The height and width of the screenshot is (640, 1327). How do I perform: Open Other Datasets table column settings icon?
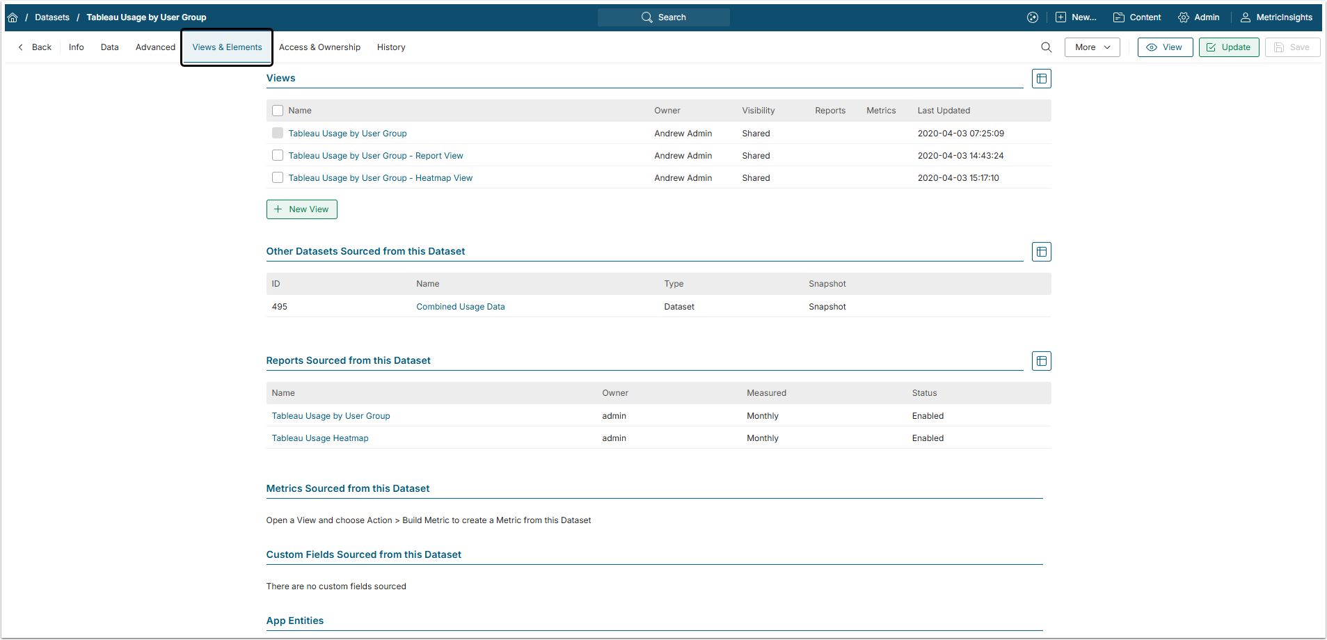[1041, 252]
